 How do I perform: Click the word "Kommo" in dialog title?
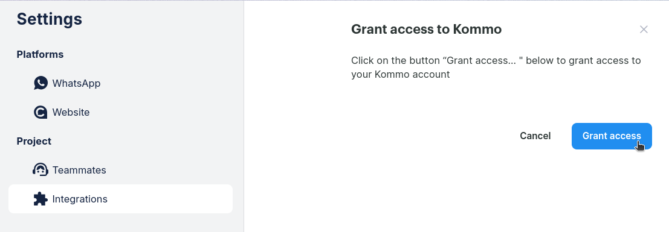(477, 30)
